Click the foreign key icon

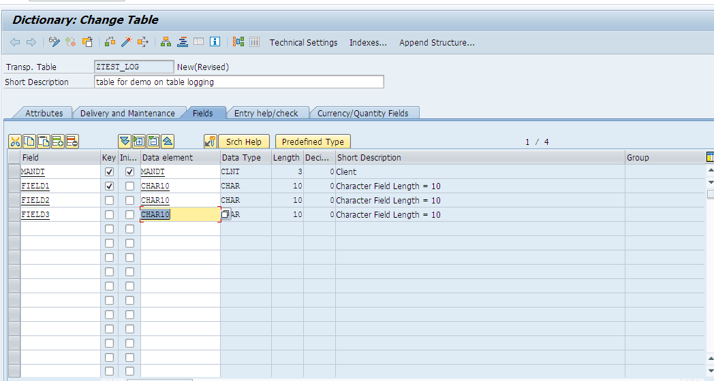click(210, 142)
